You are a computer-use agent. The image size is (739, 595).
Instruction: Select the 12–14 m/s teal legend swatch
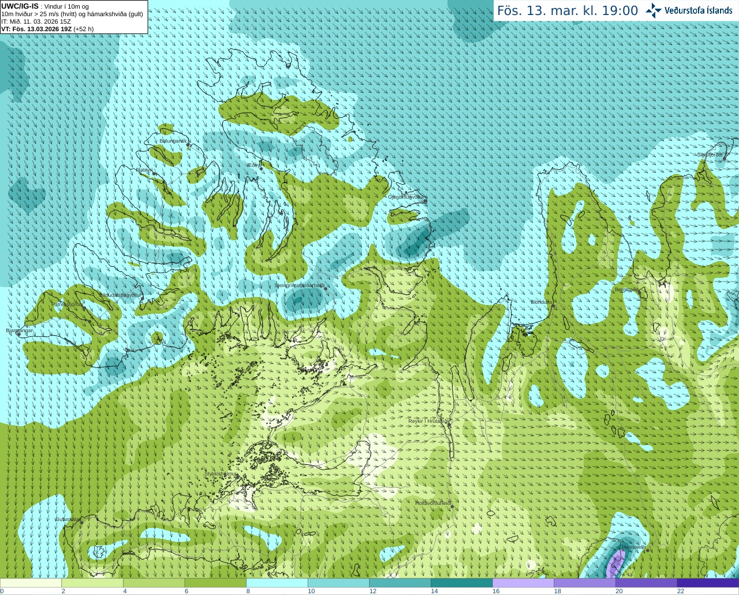click(x=400, y=583)
